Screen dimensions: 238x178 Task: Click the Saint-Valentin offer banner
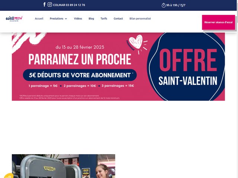118,67
